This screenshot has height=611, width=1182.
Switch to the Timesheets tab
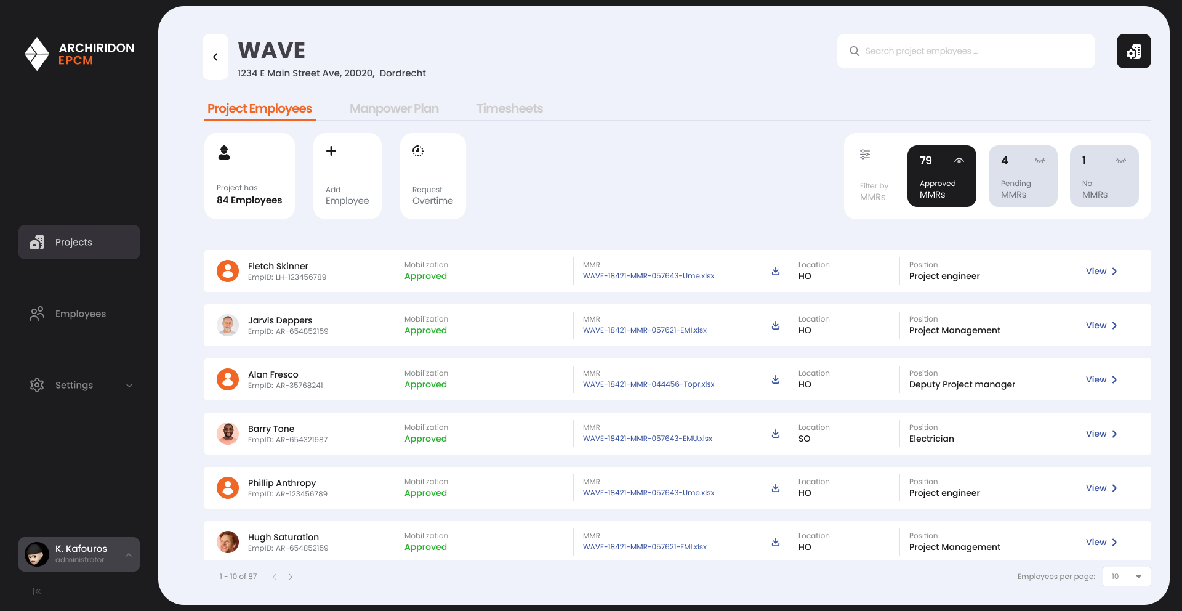pyautogui.click(x=510, y=109)
